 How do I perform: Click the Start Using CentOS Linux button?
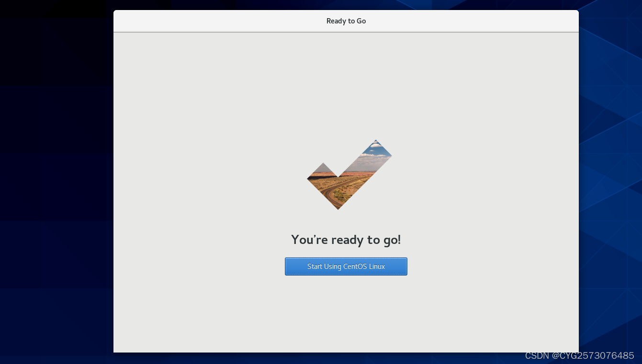346,266
